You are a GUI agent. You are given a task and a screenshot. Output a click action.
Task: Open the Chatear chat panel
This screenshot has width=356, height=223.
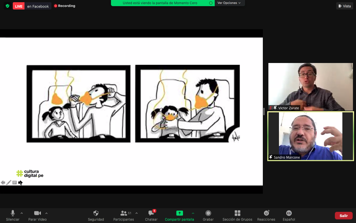pos(151,214)
